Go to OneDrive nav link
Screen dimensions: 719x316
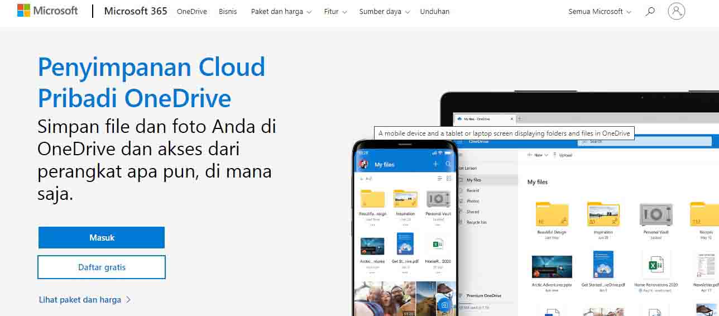click(x=192, y=11)
